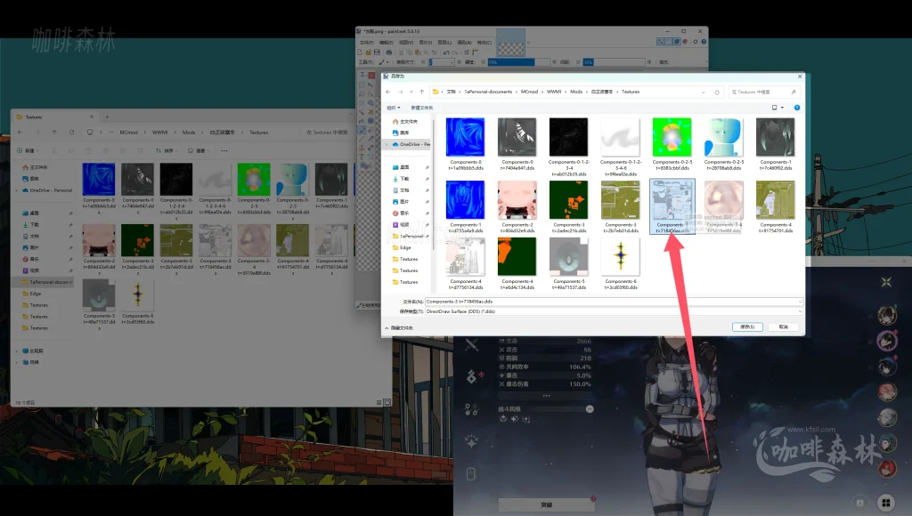Click the combat style slider knob in game
The image size is (912, 516).
coord(590,409)
